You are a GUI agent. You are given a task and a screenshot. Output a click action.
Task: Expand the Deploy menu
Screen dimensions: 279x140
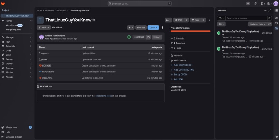(x=17, y=63)
